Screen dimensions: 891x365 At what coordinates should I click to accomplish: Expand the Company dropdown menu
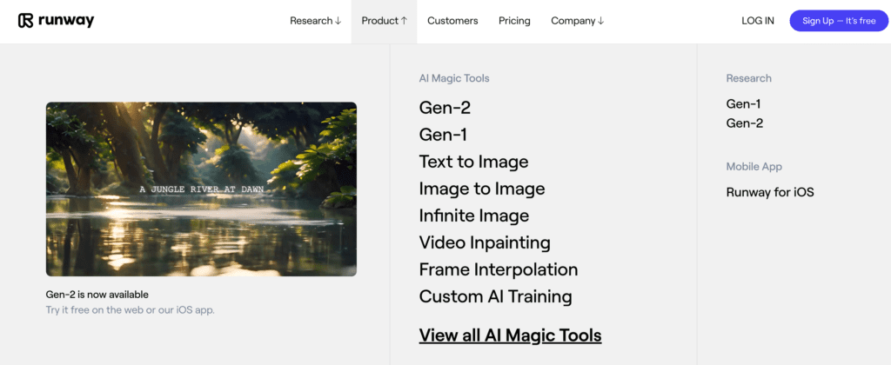(x=578, y=21)
